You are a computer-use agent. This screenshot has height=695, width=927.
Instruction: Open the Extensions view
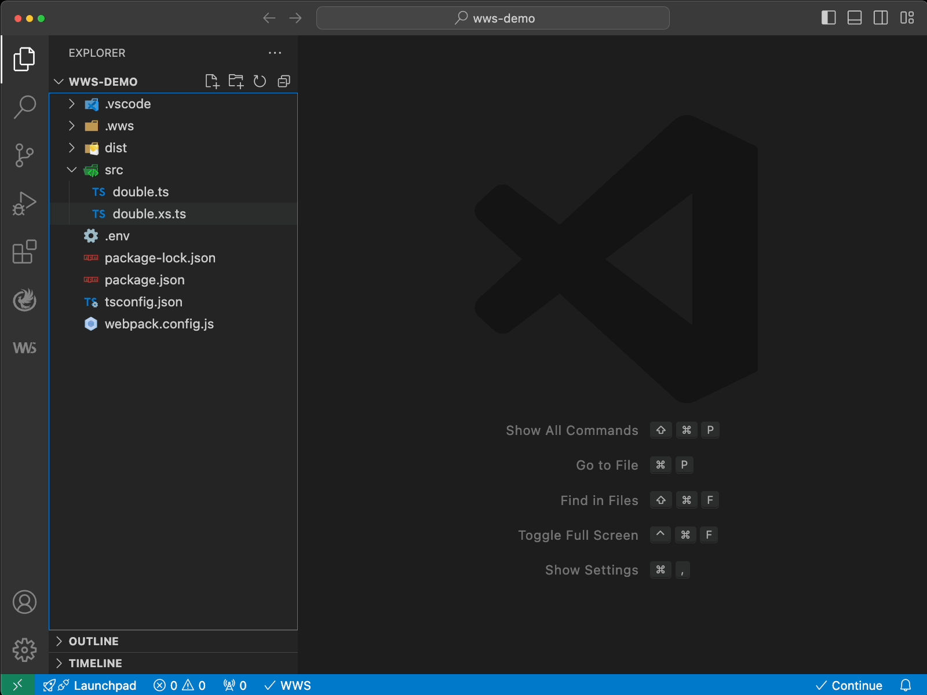24,252
